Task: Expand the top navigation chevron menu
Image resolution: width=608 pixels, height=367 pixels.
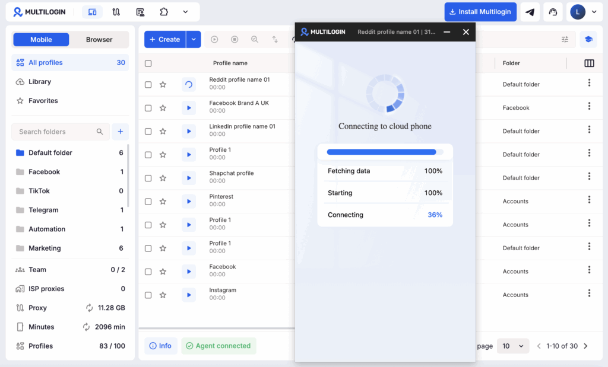Action: point(185,12)
